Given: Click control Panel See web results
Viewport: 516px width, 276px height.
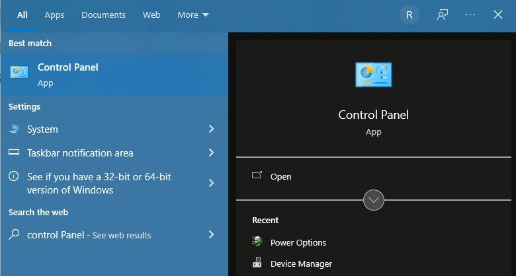Looking at the screenshot, I should tap(114, 234).
